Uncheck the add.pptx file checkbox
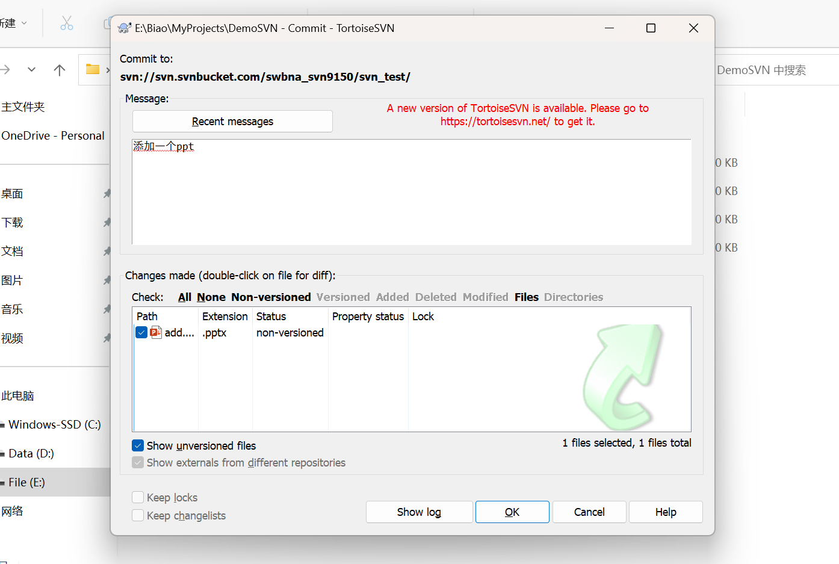The width and height of the screenshot is (839, 564). tap(141, 332)
